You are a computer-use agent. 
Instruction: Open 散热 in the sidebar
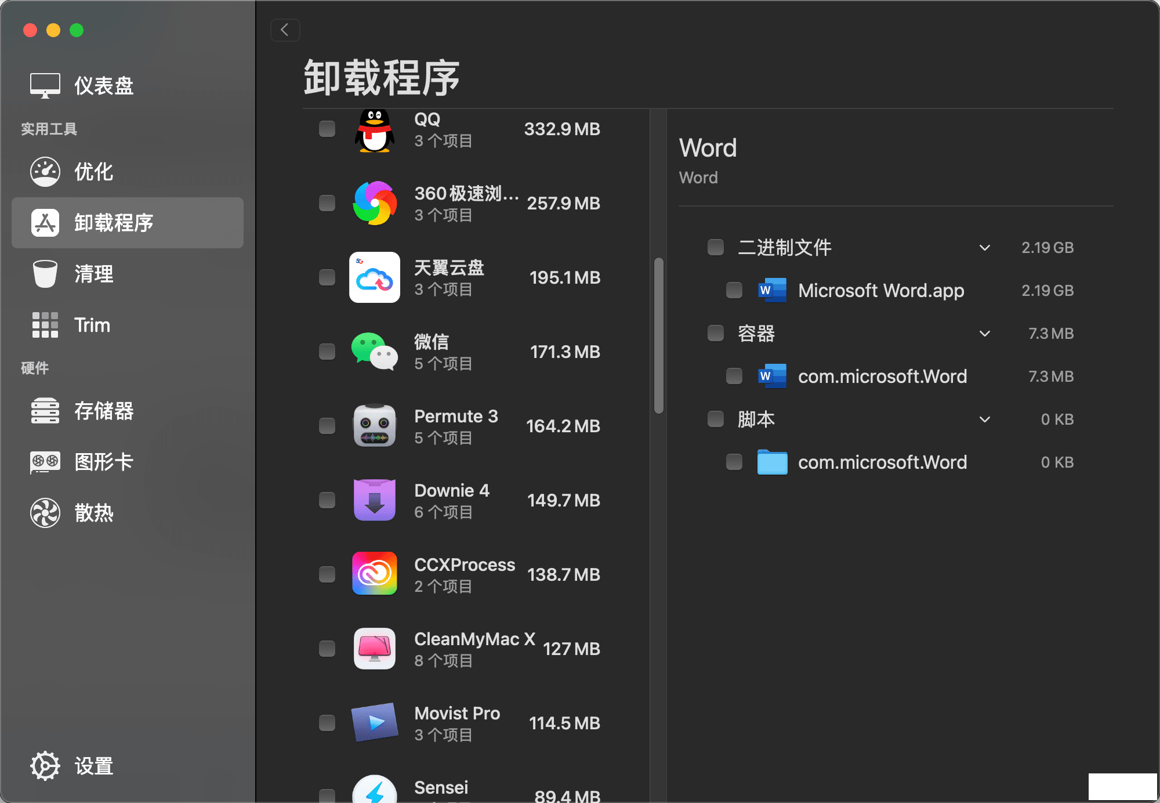coord(128,513)
